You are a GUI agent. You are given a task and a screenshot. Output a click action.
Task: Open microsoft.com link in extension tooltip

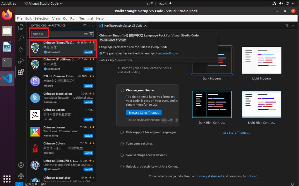[168, 53]
